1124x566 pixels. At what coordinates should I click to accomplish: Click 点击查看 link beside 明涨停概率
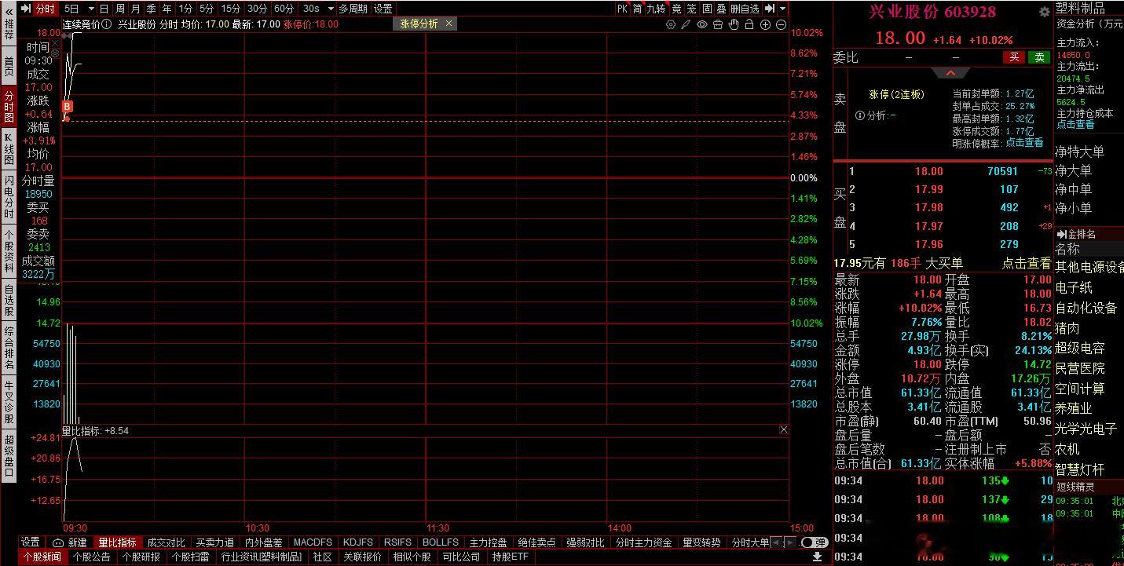point(1024,143)
